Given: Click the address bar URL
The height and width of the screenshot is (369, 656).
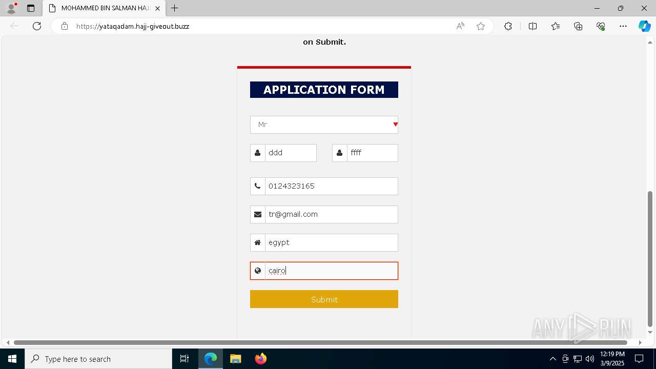Looking at the screenshot, I should [133, 26].
